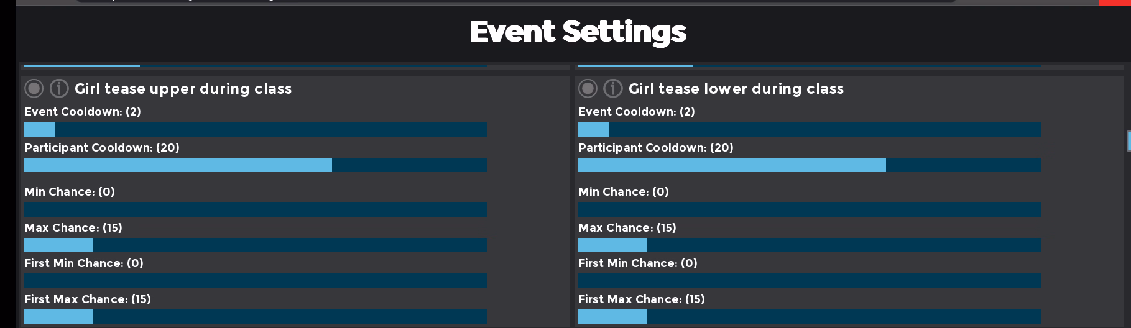Click First Min Chance slider in upper panel
Screen dimensions: 1131x328
pyautogui.click(x=256, y=281)
